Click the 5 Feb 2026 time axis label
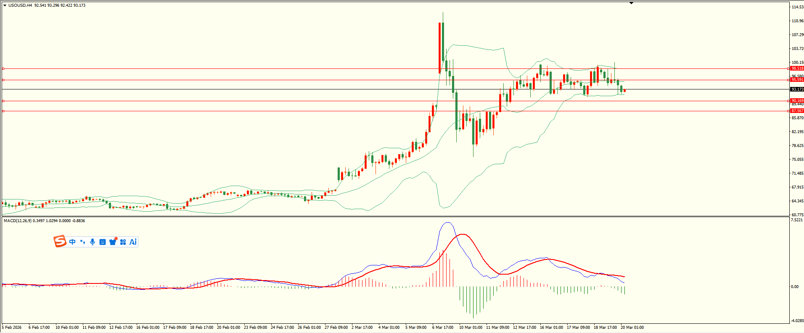Screen dimensions: 804x333 12,328
